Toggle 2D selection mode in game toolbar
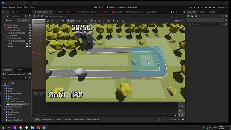 click(78, 21)
